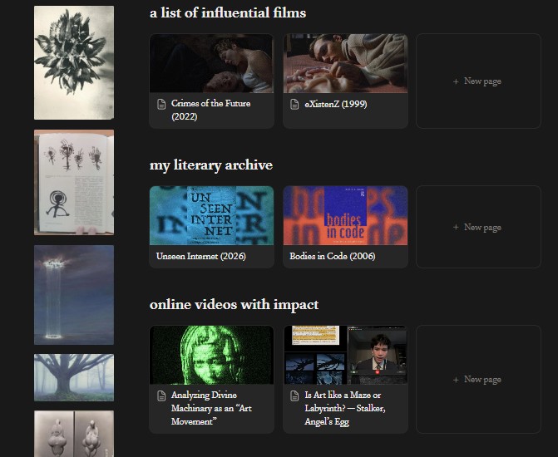The image size is (558, 457).
Task: Click the Stalker video call cover image
Action: coord(345,355)
